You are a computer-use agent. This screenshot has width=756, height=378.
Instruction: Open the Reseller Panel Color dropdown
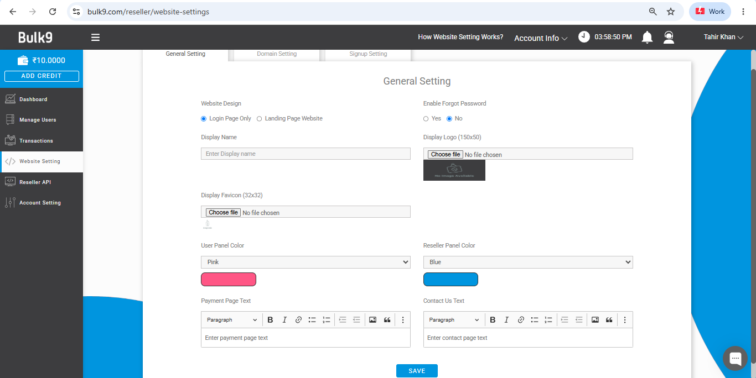(x=528, y=262)
